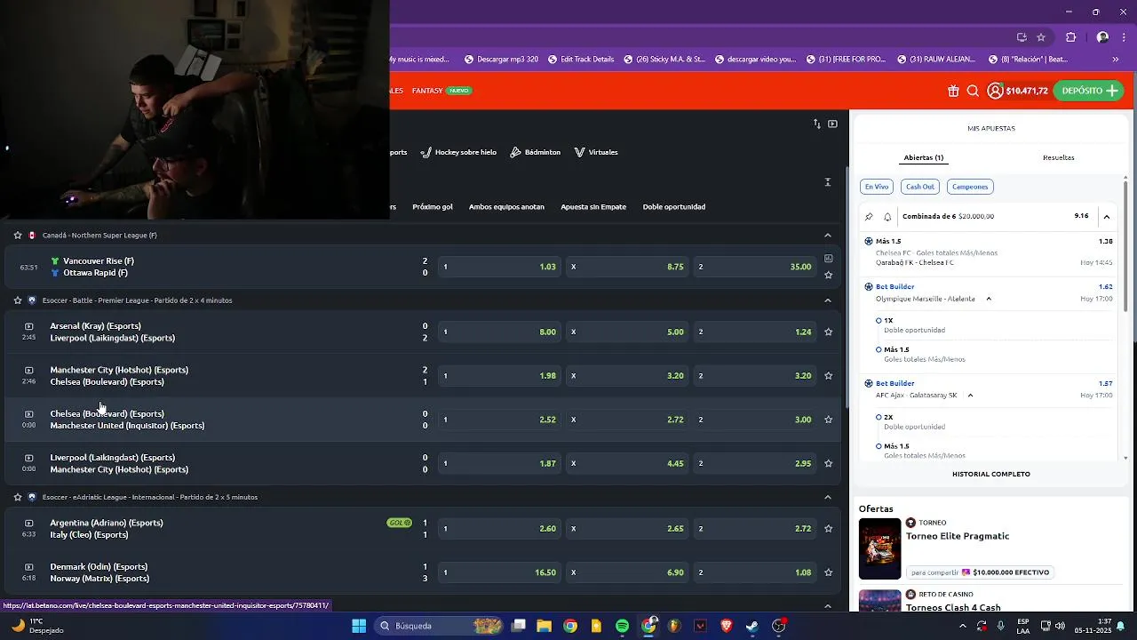Open live stream icon for Manchester City vs Chelsea
The height and width of the screenshot is (640, 1137).
(x=29, y=370)
